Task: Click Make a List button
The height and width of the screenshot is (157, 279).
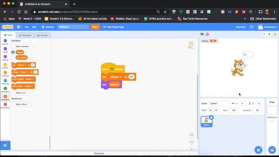Action: [20, 93]
